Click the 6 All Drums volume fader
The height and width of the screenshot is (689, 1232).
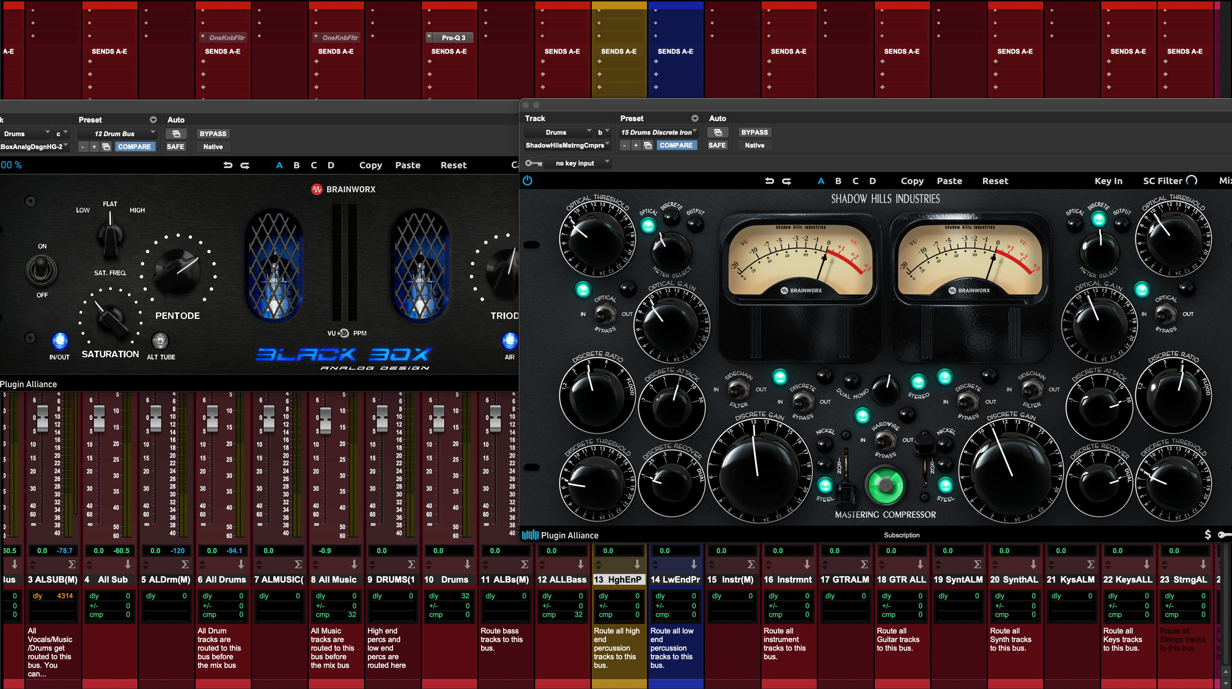coord(212,418)
